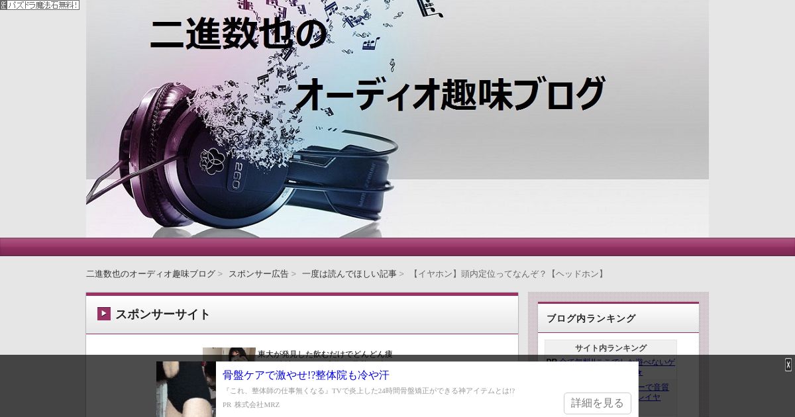Click the PR 株式会社MRZ advertiser label
Screen dimensions: 795x417
[251, 405]
